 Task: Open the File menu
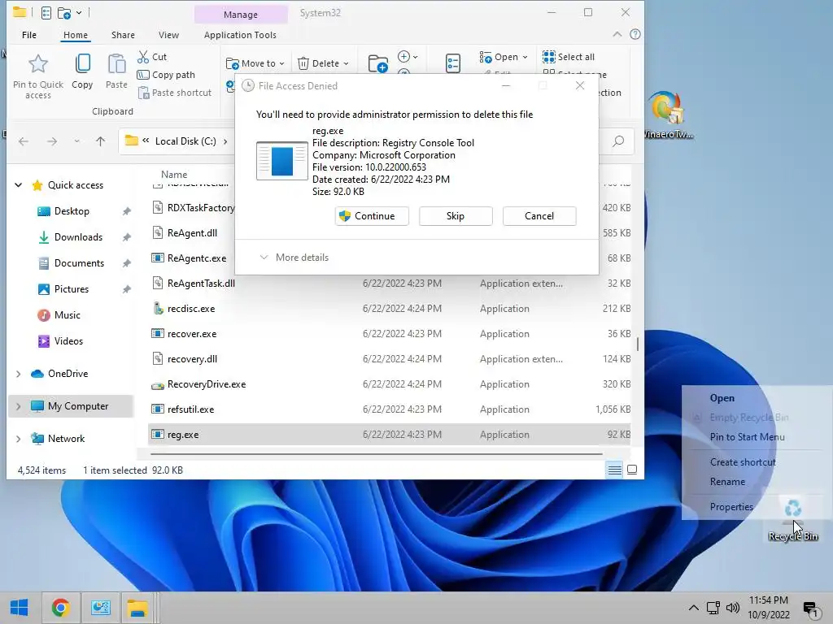tap(29, 35)
